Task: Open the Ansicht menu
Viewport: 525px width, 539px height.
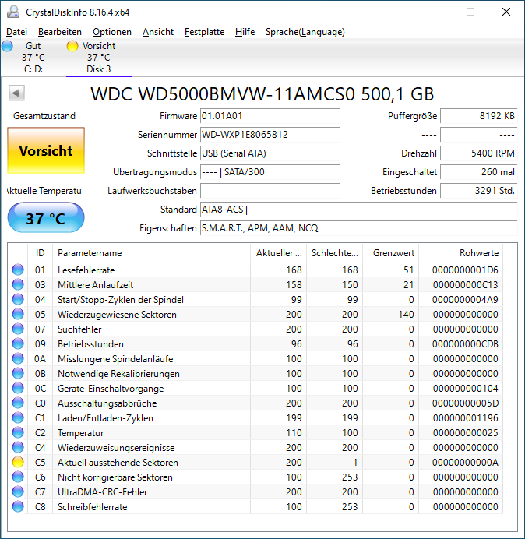Action: (x=158, y=32)
